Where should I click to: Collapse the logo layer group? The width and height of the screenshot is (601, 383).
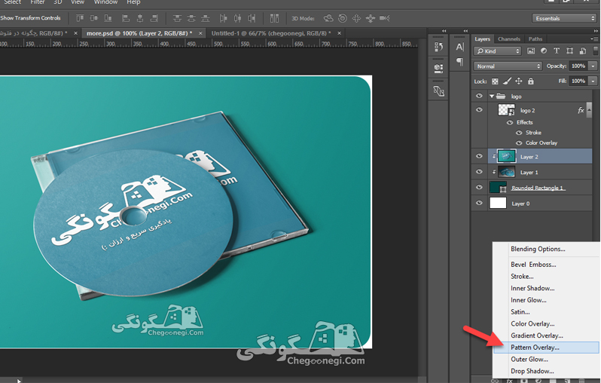click(x=491, y=97)
